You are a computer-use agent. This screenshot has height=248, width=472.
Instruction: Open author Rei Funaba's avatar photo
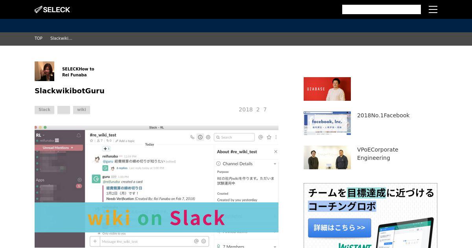coord(44,71)
